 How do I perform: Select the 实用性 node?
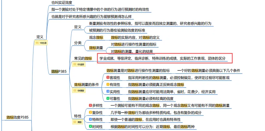(x=115, y=92)
